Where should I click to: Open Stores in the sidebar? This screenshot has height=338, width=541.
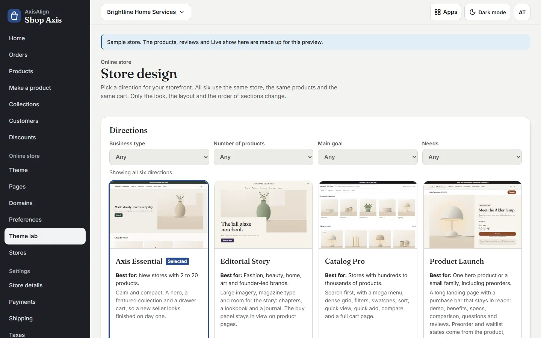[x=45, y=253]
